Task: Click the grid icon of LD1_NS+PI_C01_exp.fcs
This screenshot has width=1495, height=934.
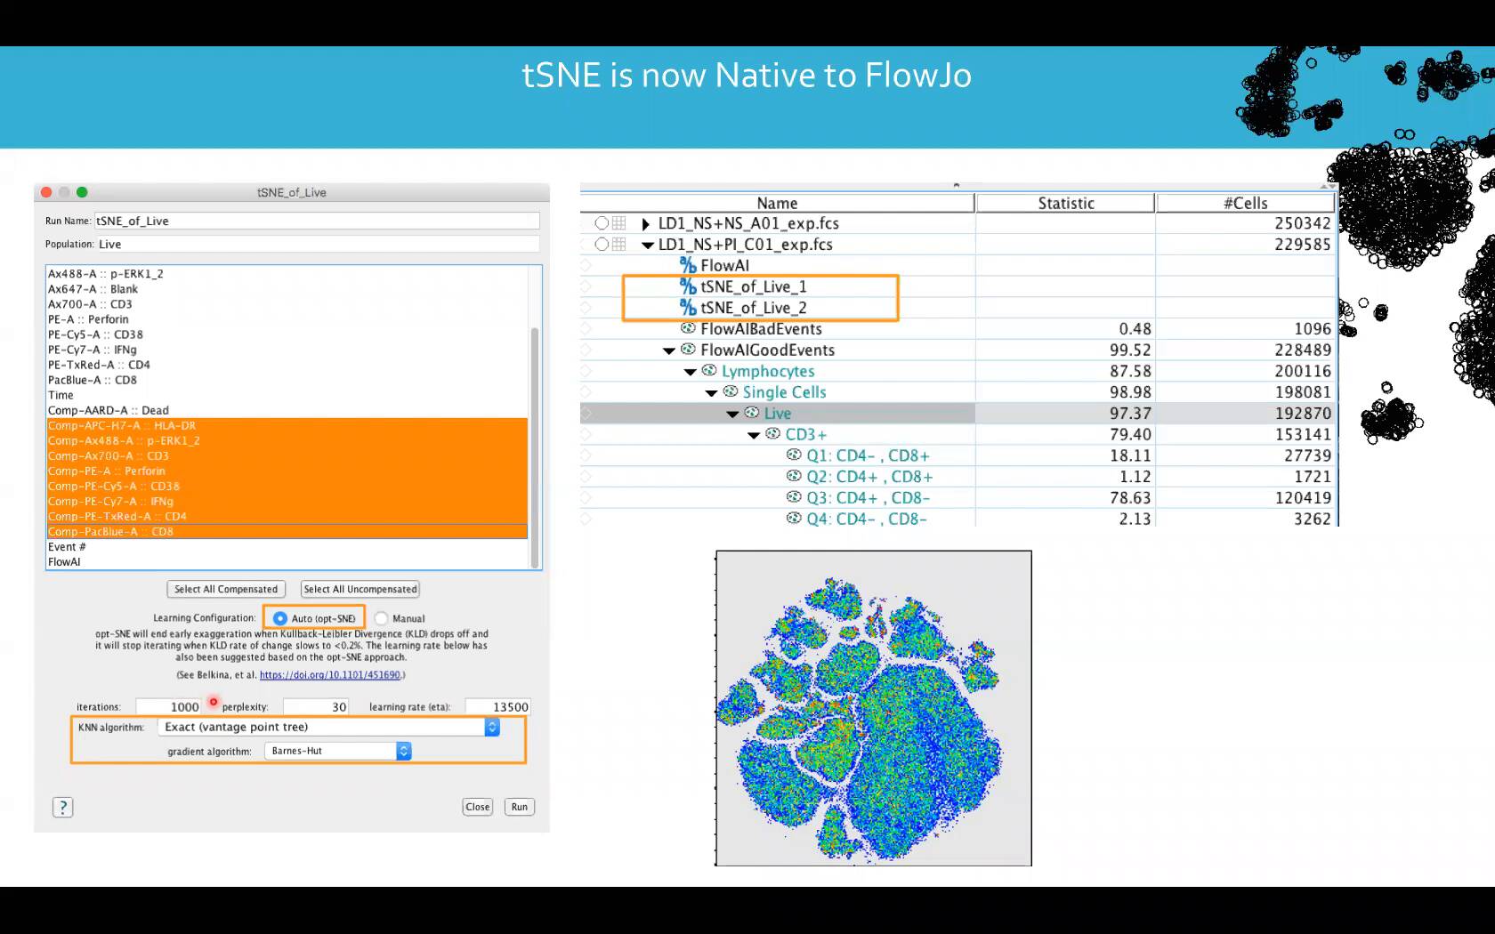Action: [x=619, y=244]
